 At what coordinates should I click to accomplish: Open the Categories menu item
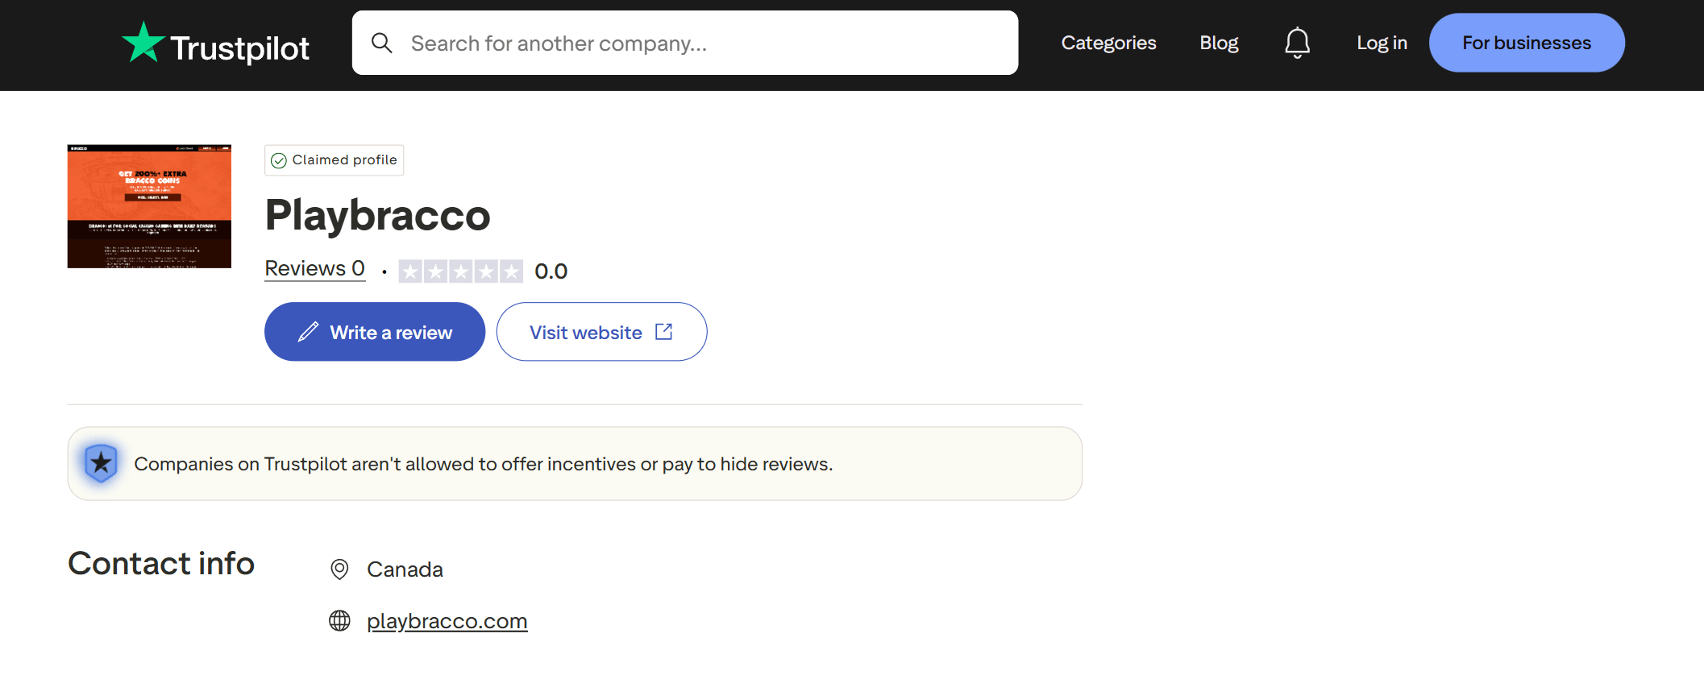(x=1108, y=43)
